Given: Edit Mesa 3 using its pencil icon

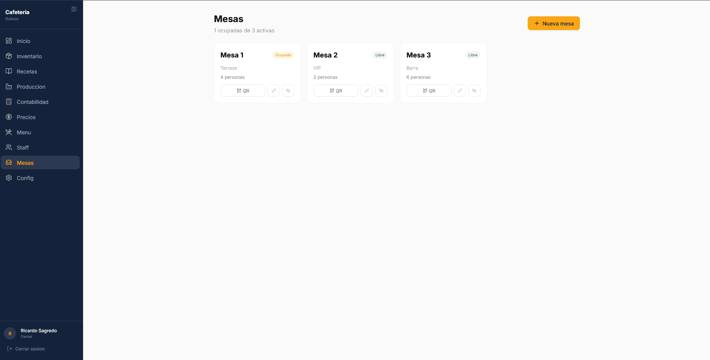Looking at the screenshot, I should pos(459,91).
